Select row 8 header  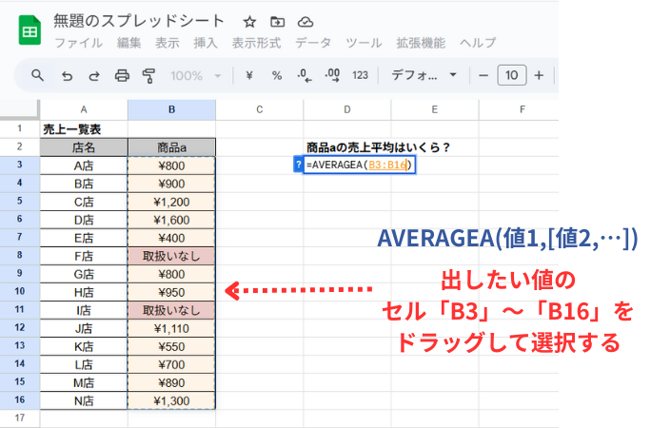pyautogui.click(x=20, y=256)
